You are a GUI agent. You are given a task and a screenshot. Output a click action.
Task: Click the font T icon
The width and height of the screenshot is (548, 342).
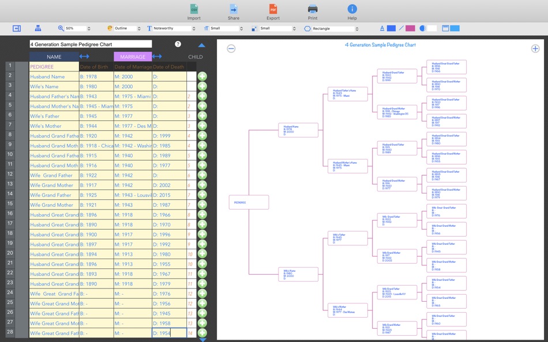(149, 28)
